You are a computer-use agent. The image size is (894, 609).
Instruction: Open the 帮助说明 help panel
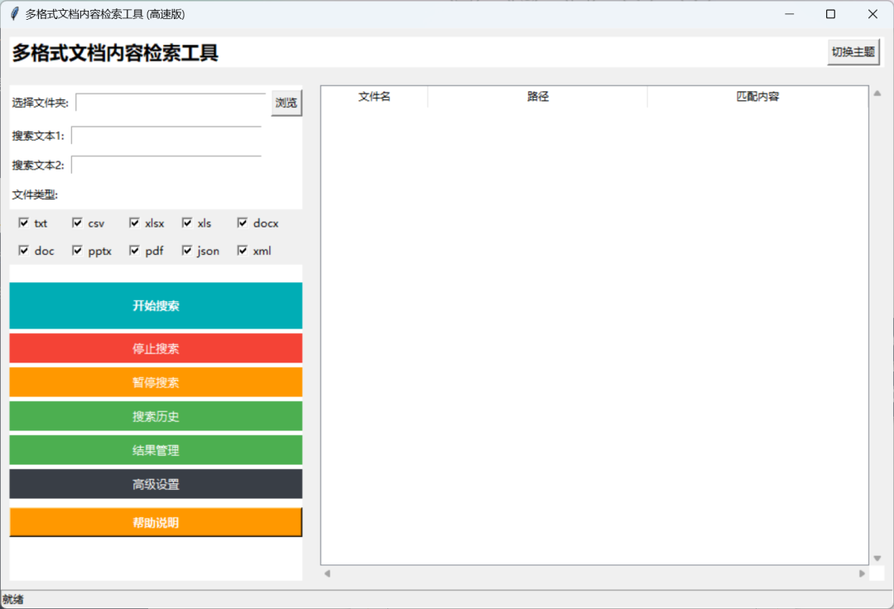coord(155,522)
